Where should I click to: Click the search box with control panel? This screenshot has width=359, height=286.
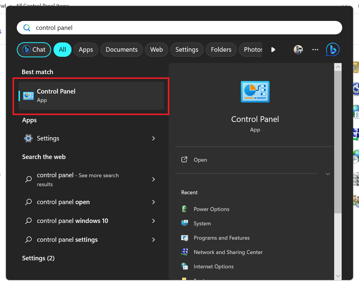pos(179,28)
